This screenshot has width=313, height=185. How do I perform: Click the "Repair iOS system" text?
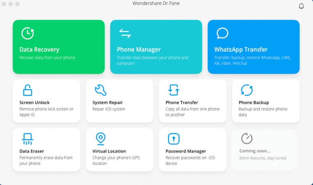tap(109, 109)
